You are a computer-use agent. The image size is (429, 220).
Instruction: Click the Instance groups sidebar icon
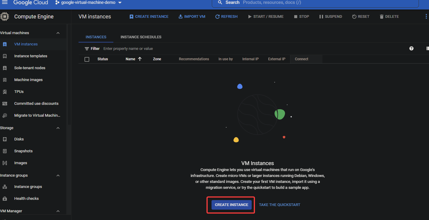pyautogui.click(x=5, y=187)
